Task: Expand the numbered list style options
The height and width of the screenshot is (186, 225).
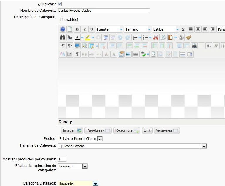Action: coord(140,38)
